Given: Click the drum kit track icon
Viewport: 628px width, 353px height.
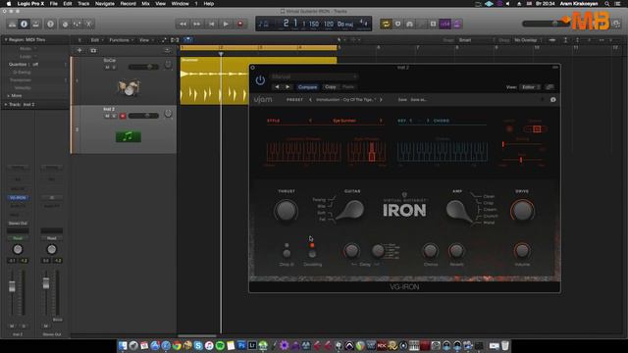Looking at the screenshot, I should [x=129, y=87].
